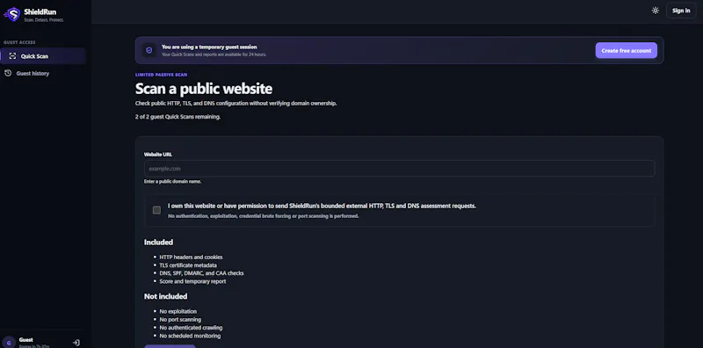703x348 pixels.
Task: Click the ShieldRun brand name
Action: 40,12
